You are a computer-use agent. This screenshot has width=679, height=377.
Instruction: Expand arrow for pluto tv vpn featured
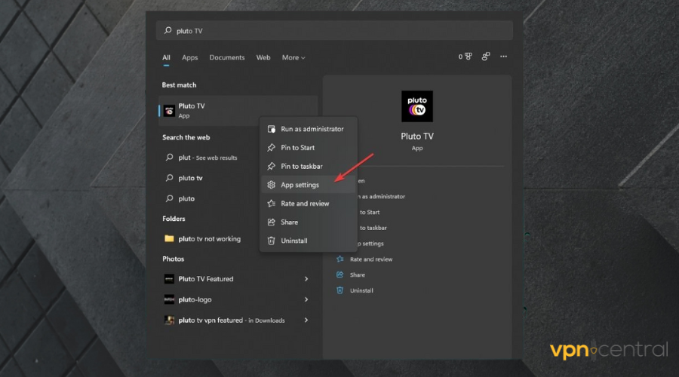coord(306,320)
